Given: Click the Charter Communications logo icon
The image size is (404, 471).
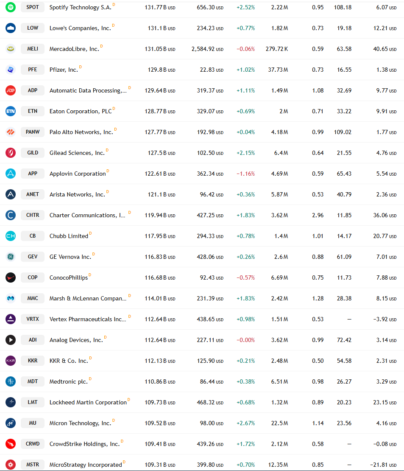Looking at the screenshot, I should pos(11,215).
